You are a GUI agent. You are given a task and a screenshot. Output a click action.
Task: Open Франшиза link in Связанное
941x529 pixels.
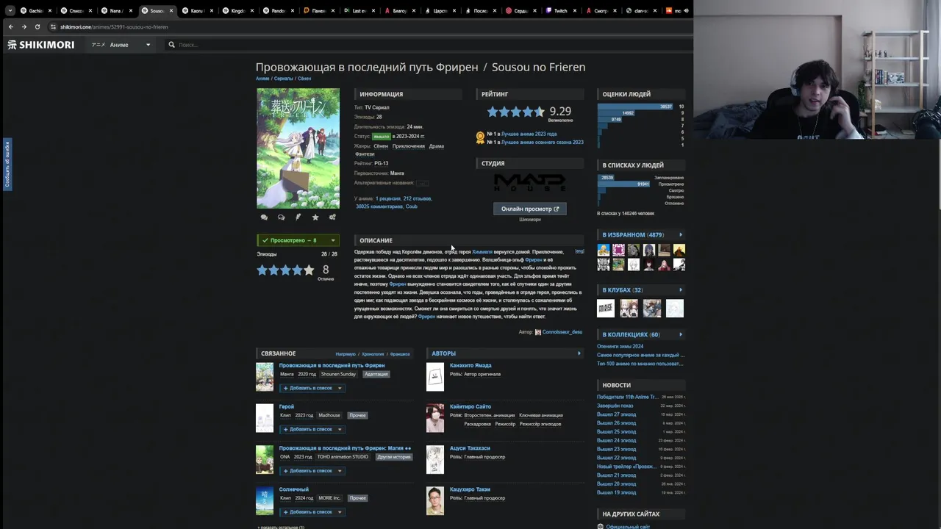[x=400, y=354]
